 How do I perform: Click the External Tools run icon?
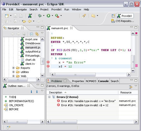point(57,16)
